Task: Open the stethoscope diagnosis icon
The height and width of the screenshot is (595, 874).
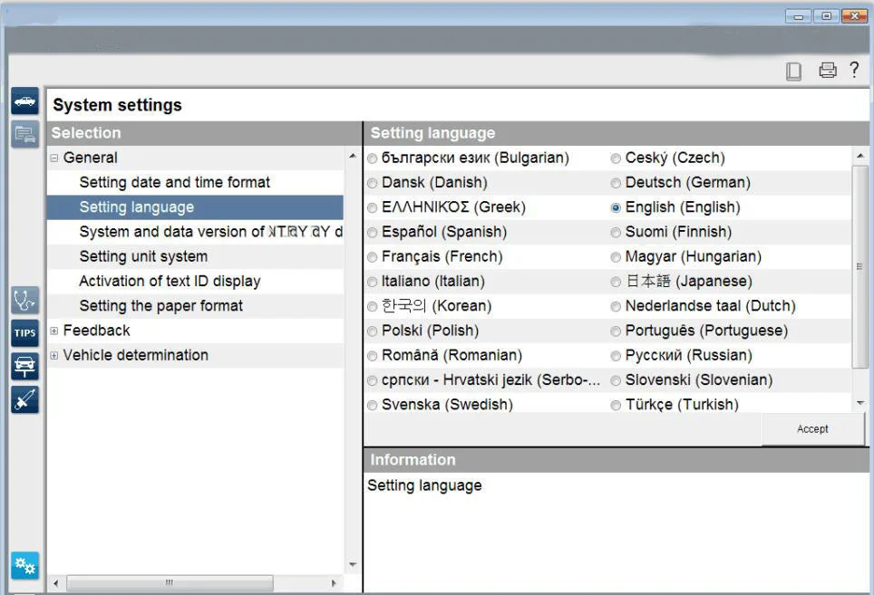Action: tap(24, 300)
